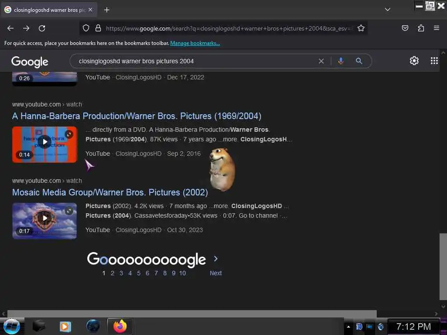Go to results page 10
Viewport: 447px width, 335px height.
[x=182, y=273]
